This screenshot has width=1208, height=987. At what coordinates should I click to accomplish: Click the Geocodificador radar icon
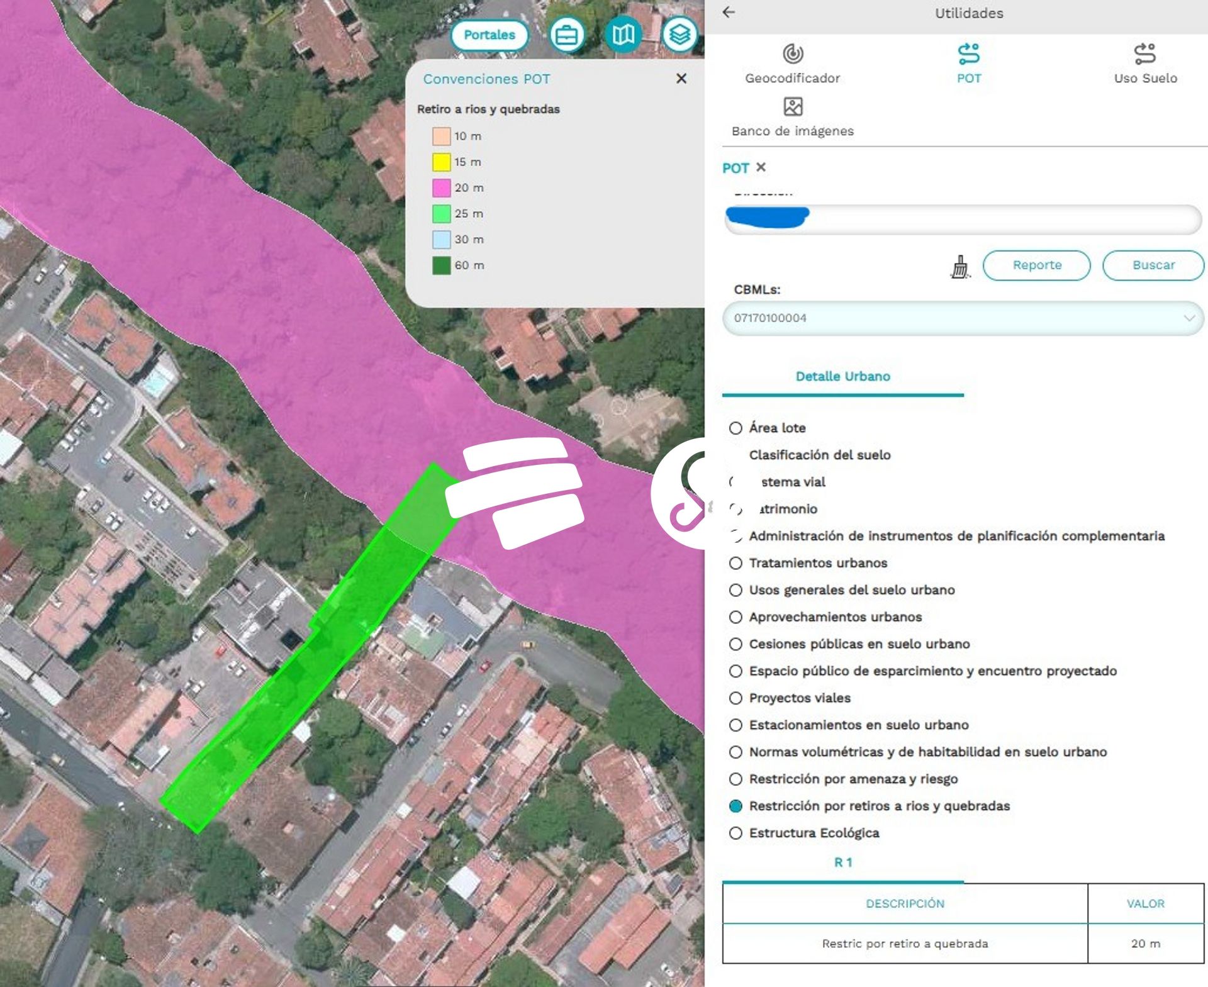pos(793,54)
